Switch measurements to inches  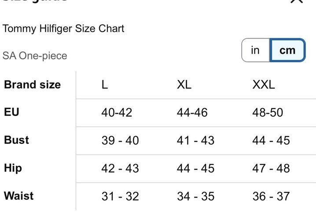(x=256, y=50)
